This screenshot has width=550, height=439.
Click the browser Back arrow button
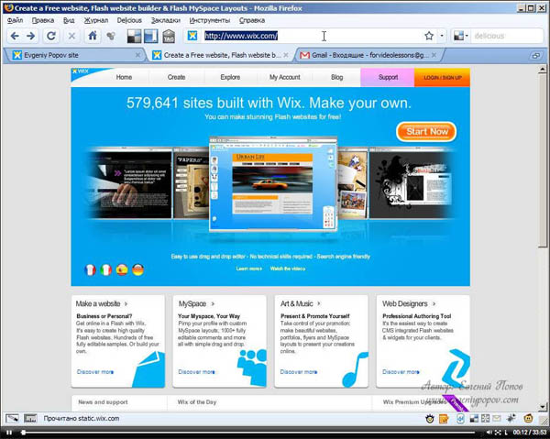point(12,36)
